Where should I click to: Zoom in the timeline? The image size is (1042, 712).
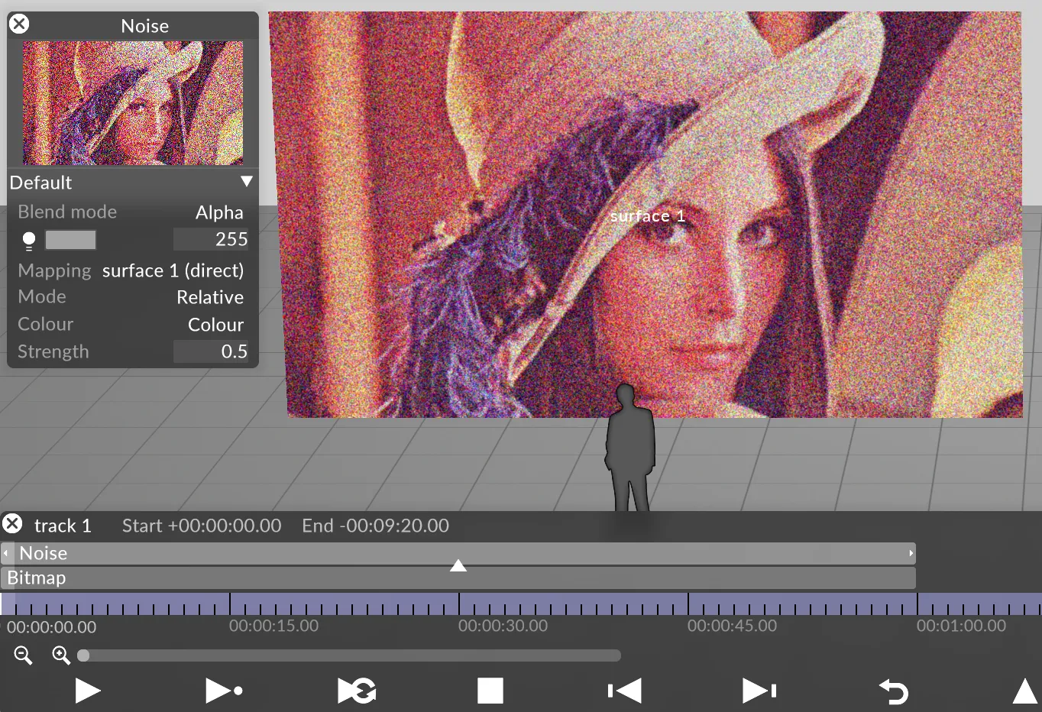click(x=61, y=655)
